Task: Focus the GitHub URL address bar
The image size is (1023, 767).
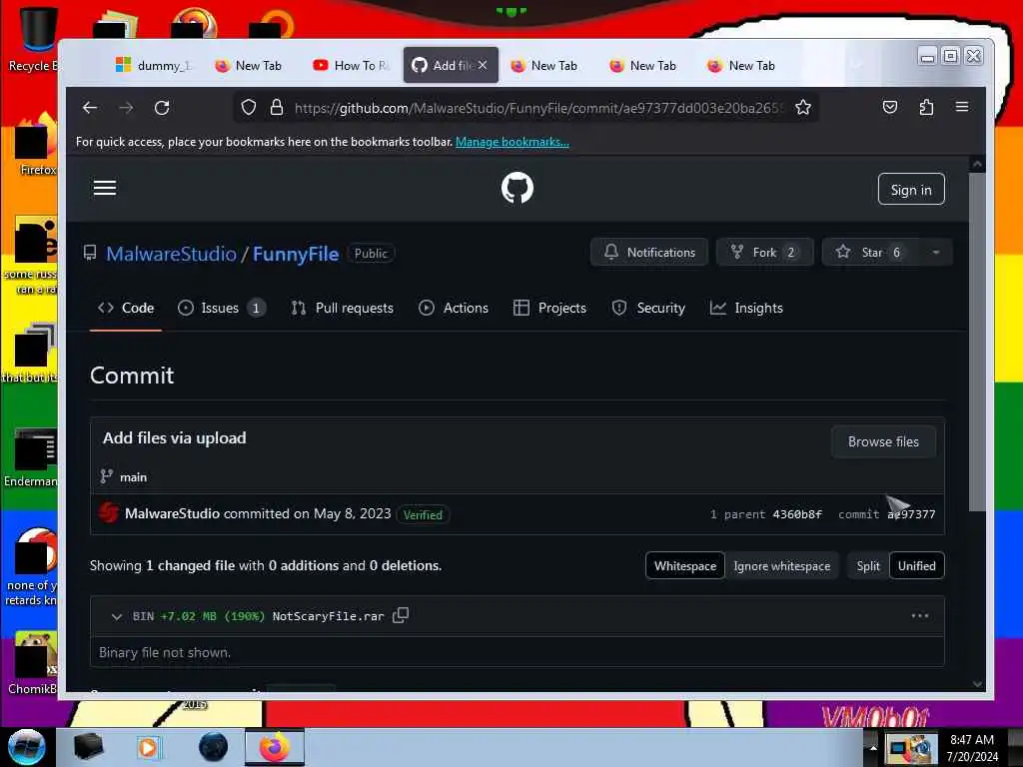Action: [537, 108]
